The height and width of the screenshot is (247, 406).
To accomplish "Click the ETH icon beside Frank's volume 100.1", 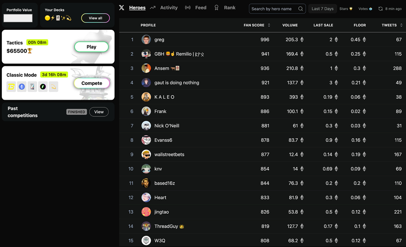I will 302,111.
